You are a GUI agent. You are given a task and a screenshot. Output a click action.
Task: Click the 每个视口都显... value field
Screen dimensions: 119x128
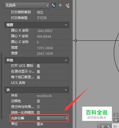click(x=52, y=77)
